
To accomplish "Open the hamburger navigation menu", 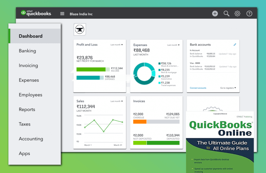I will [62, 13].
